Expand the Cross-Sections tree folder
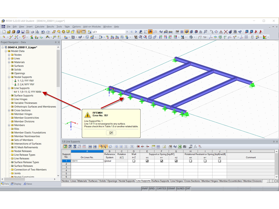This screenshot has height=209, width=279. pos(9,110)
